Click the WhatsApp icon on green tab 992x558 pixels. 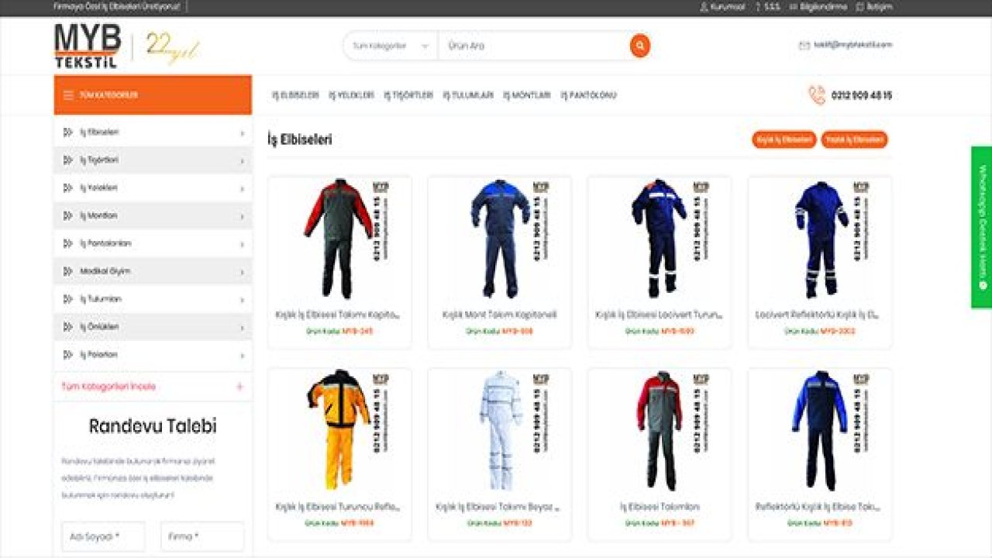point(982,285)
